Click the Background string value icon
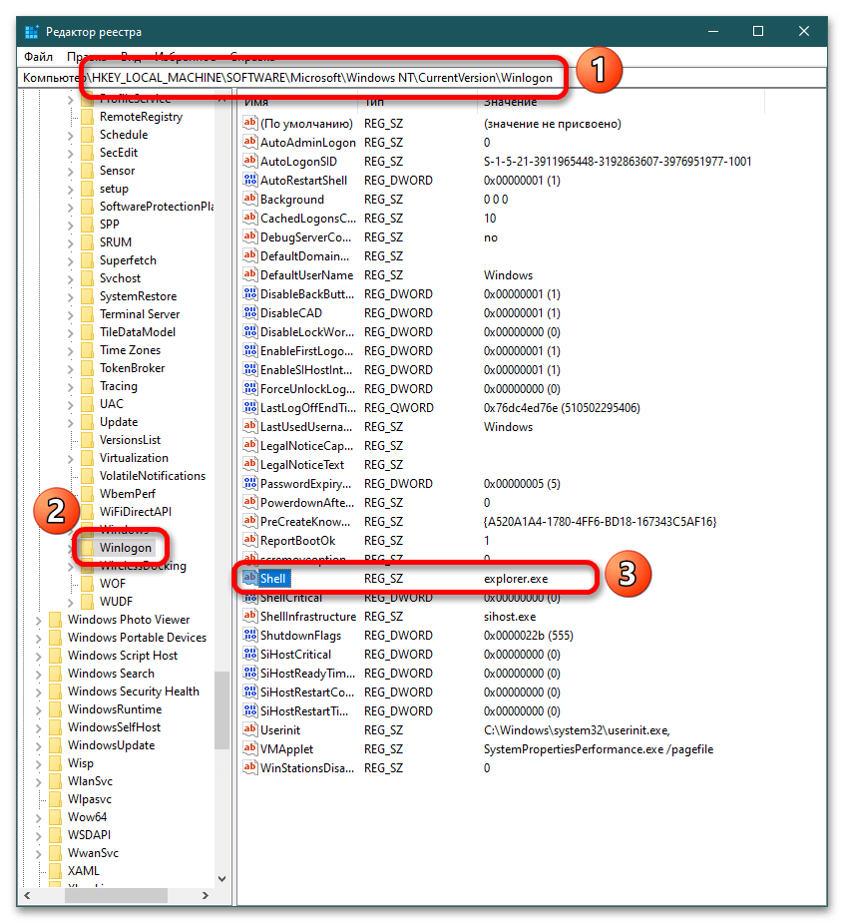Viewport: 844px width, 923px height. point(250,199)
